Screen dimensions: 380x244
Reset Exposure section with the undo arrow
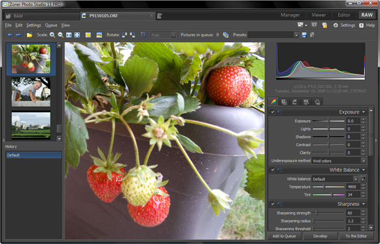point(280,112)
